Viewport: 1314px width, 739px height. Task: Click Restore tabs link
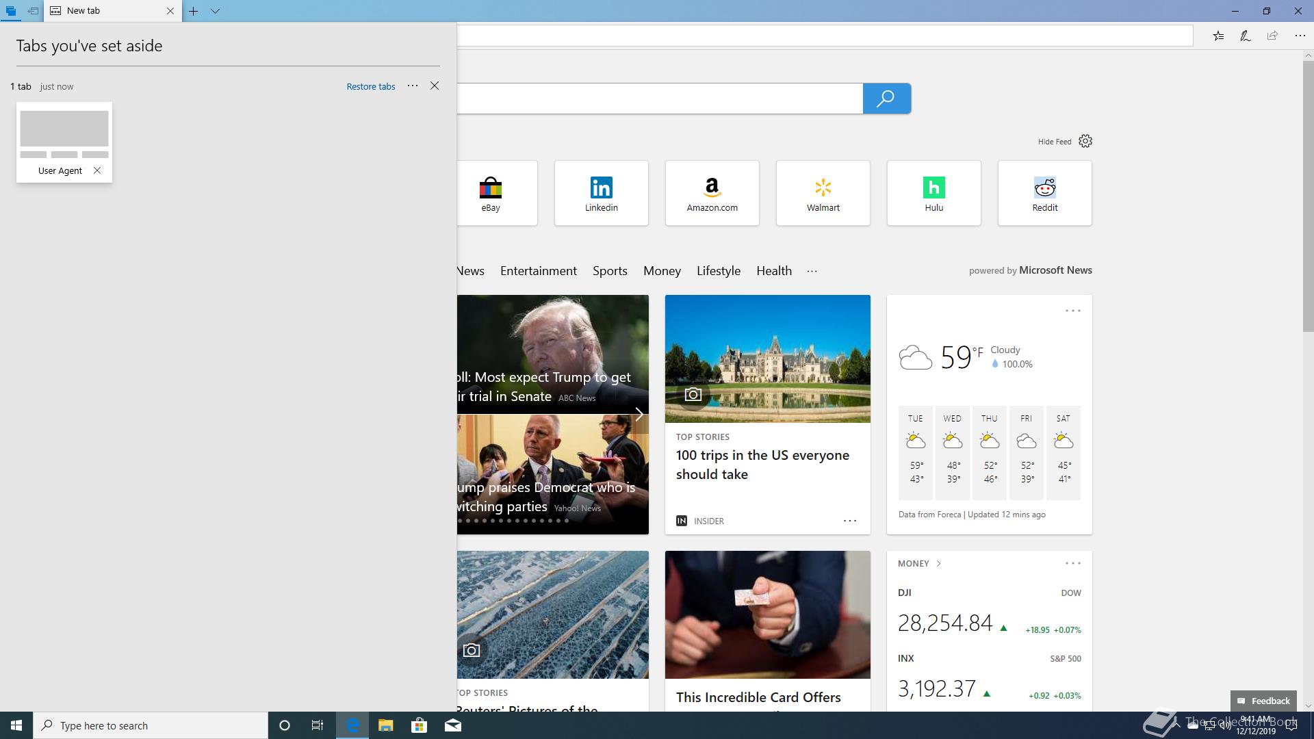pos(371,86)
